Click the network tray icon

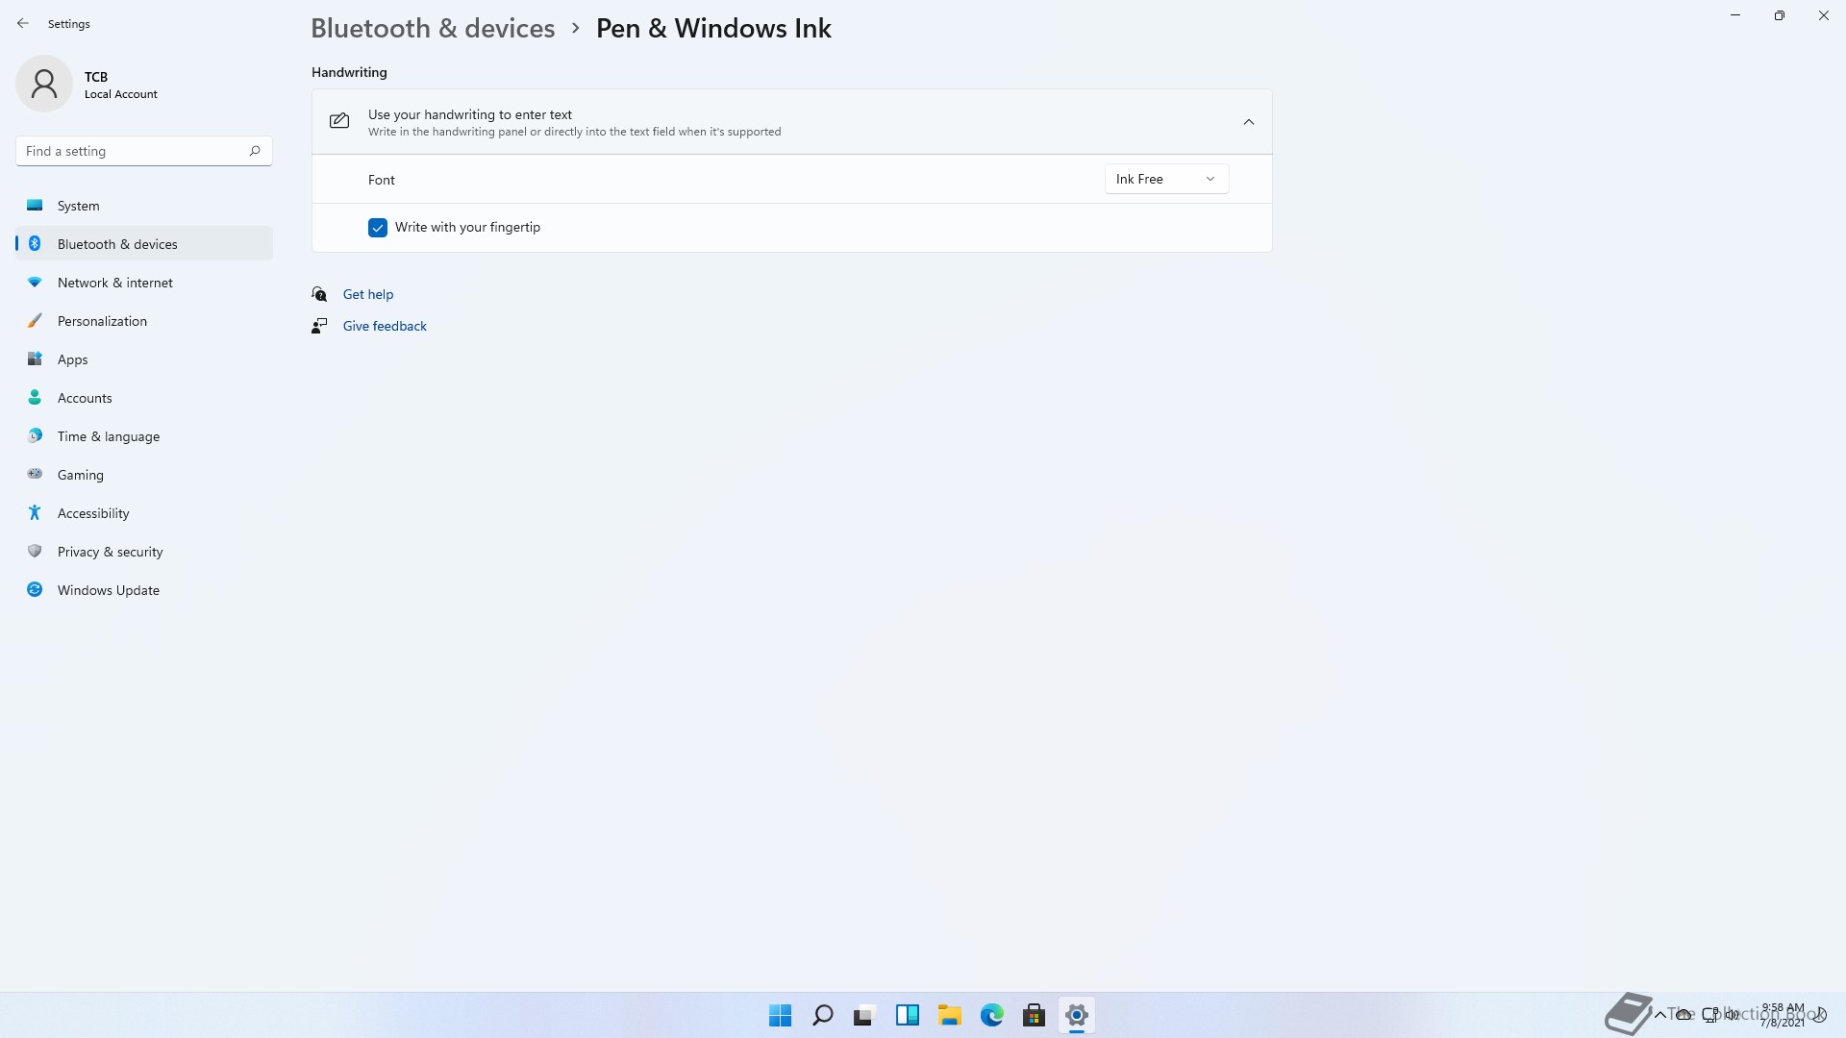(1710, 1014)
